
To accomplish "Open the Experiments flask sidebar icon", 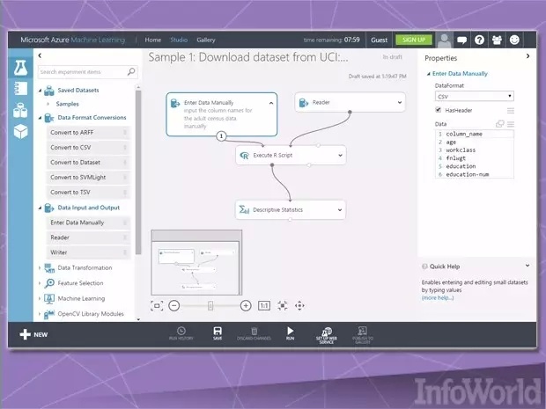I will point(20,68).
